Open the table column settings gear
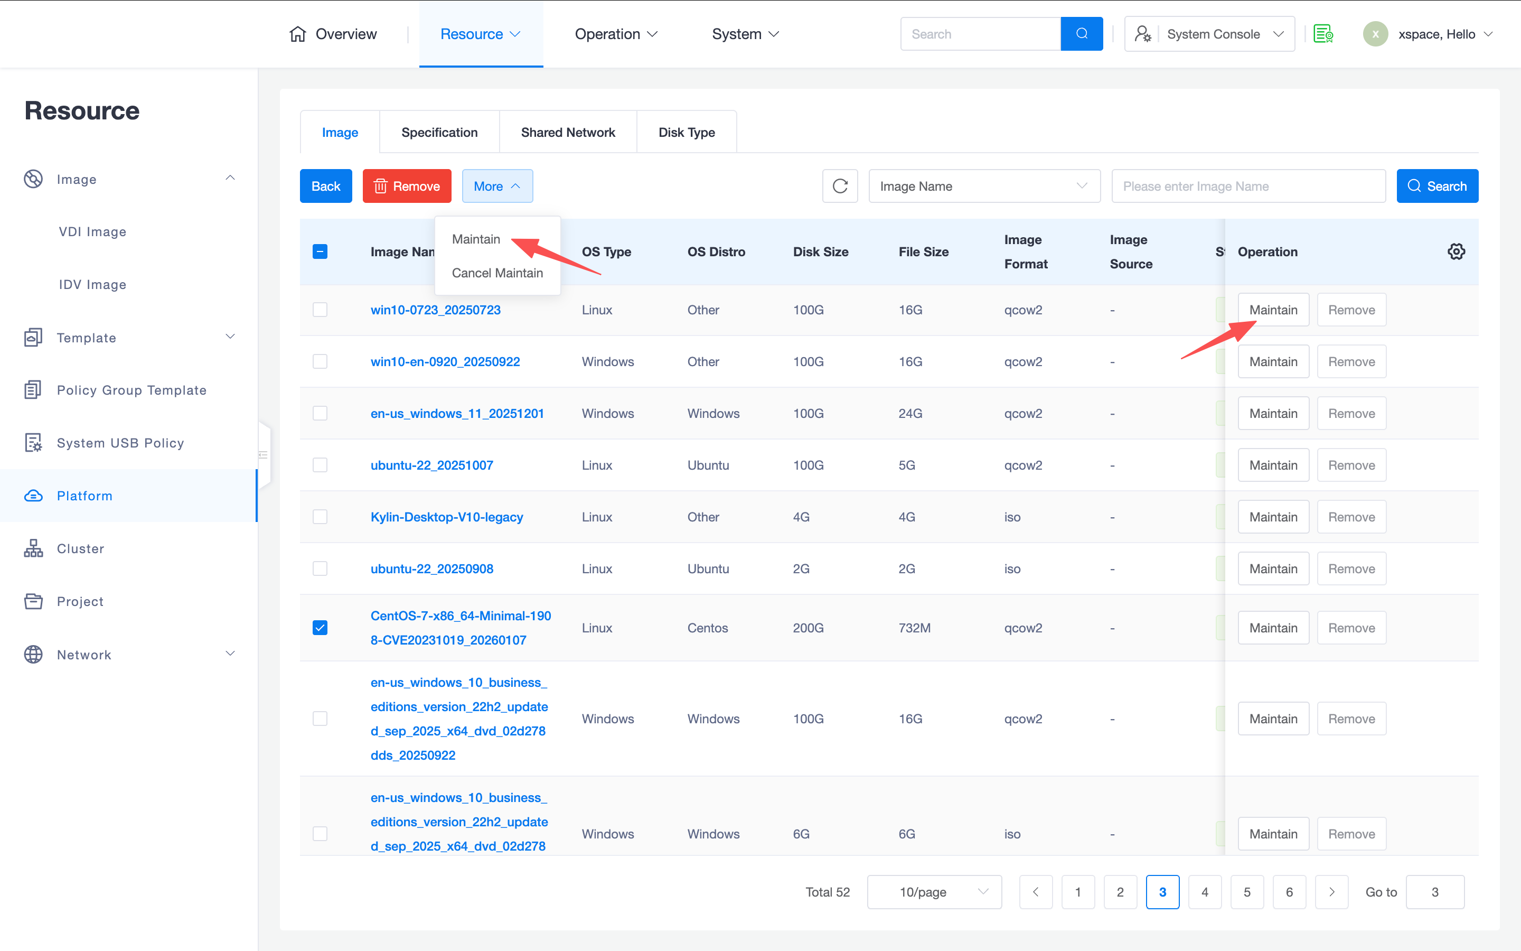1521x951 pixels. [1456, 251]
